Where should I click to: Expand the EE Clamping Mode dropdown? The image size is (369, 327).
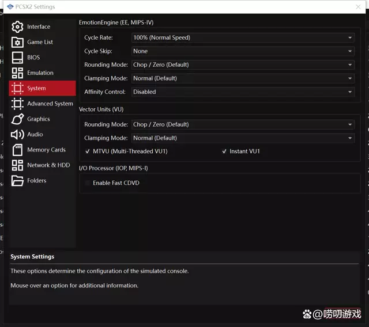tap(243, 78)
